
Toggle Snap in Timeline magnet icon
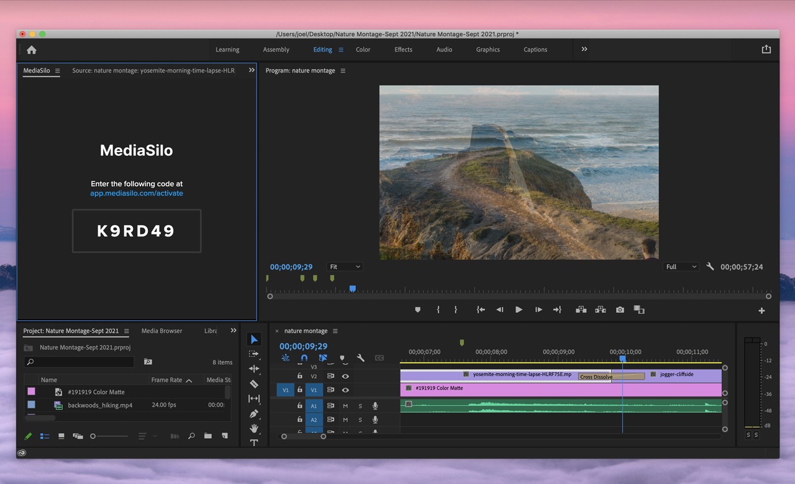click(304, 358)
